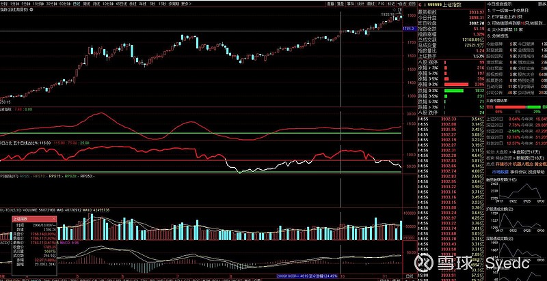Open the 沪股通成交额 mini chart

tap(516, 222)
